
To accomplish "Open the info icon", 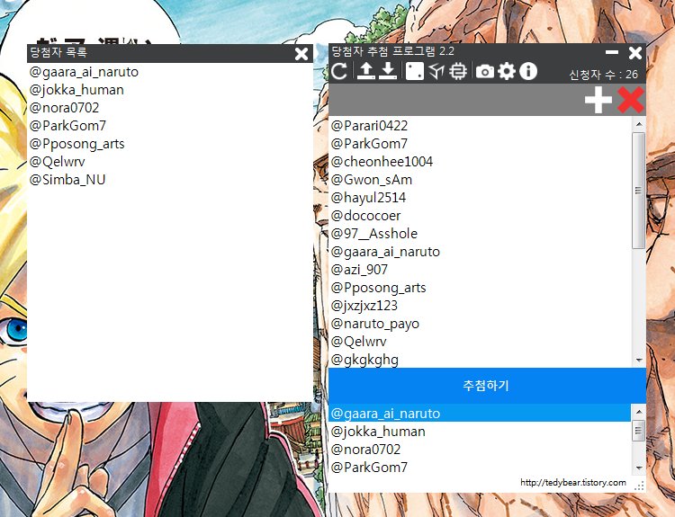I will point(528,71).
